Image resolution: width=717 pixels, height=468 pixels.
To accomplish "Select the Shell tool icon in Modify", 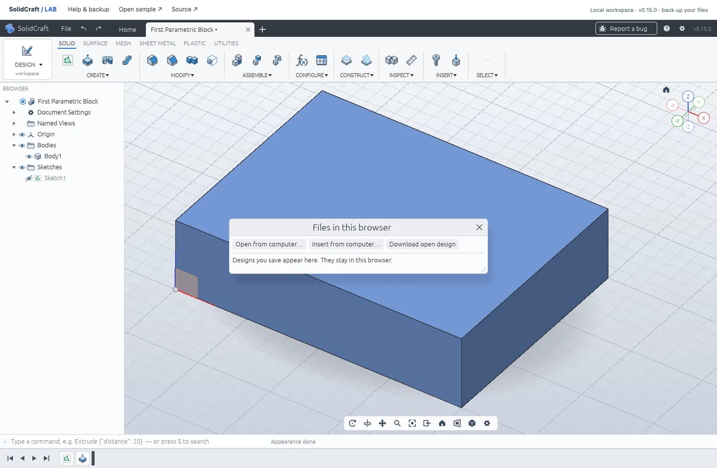I will tap(212, 60).
